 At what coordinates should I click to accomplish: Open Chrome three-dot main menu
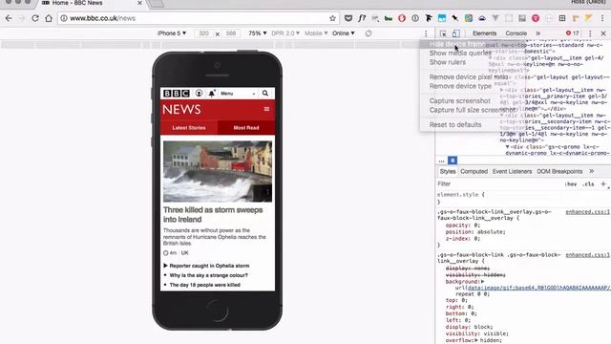coord(602,18)
